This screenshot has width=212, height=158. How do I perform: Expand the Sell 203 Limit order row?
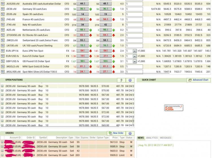[2, 155]
